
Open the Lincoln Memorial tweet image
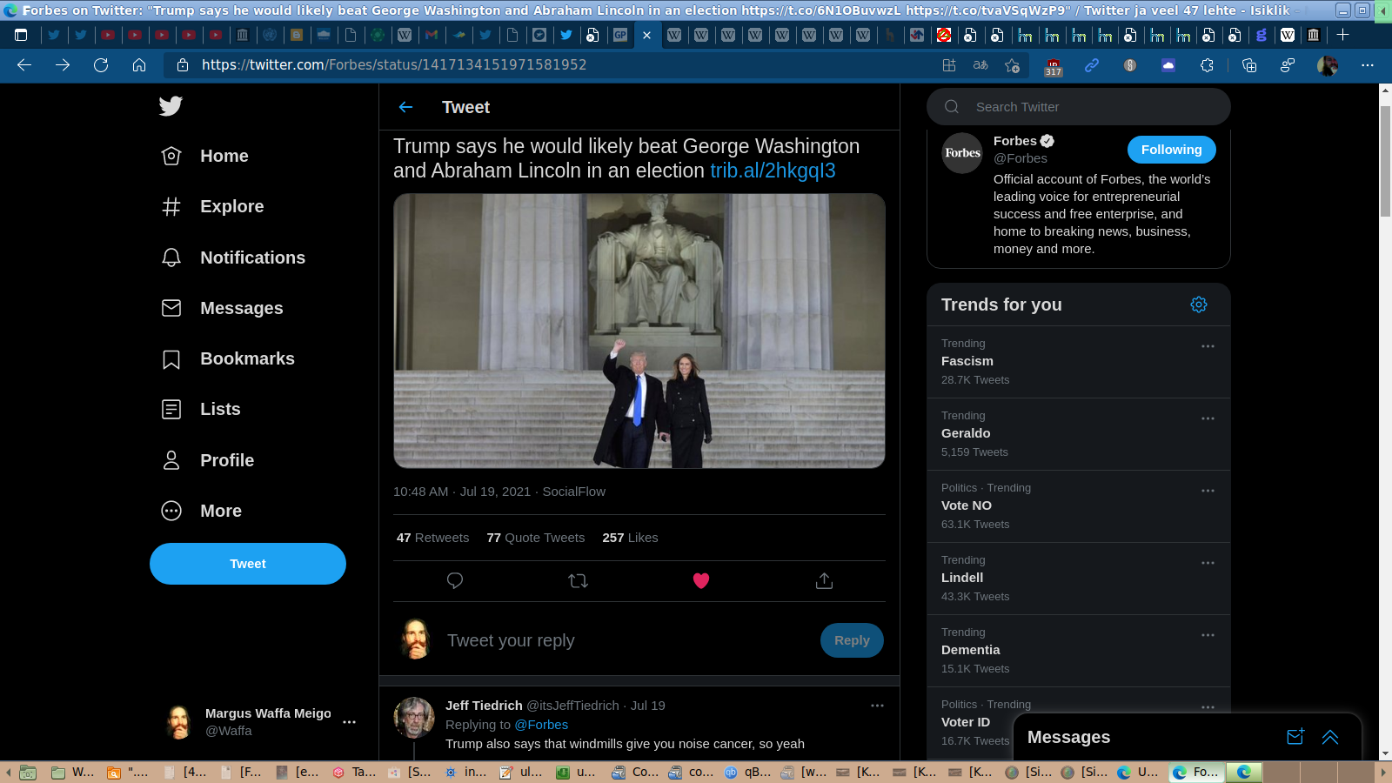pyautogui.click(x=639, y=331)
